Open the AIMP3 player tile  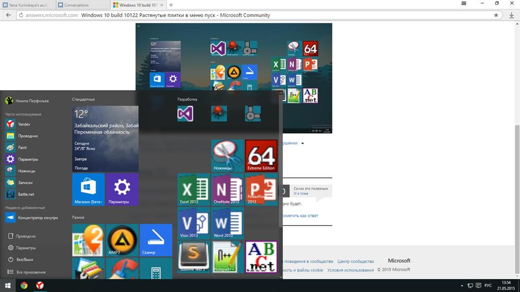click(122, 240)
